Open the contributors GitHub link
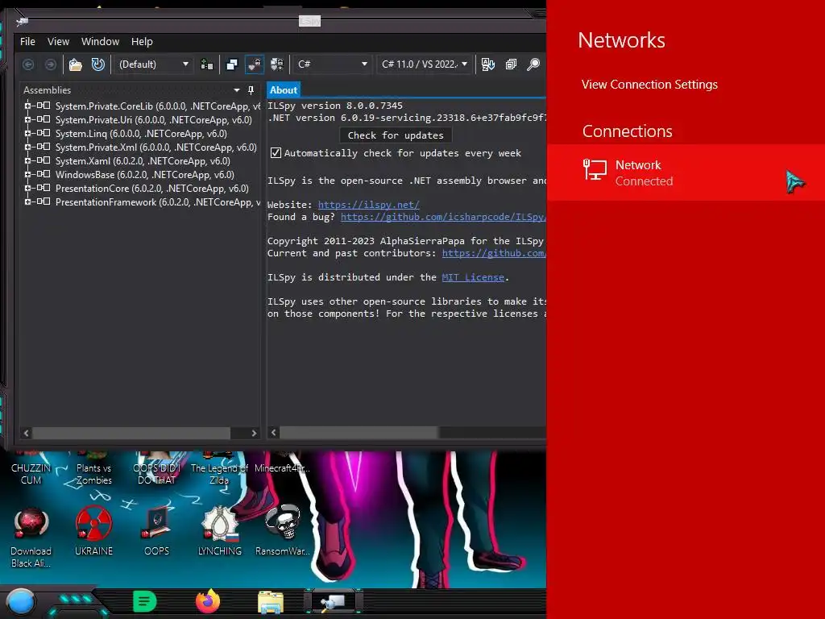 [x=494, y=253]
